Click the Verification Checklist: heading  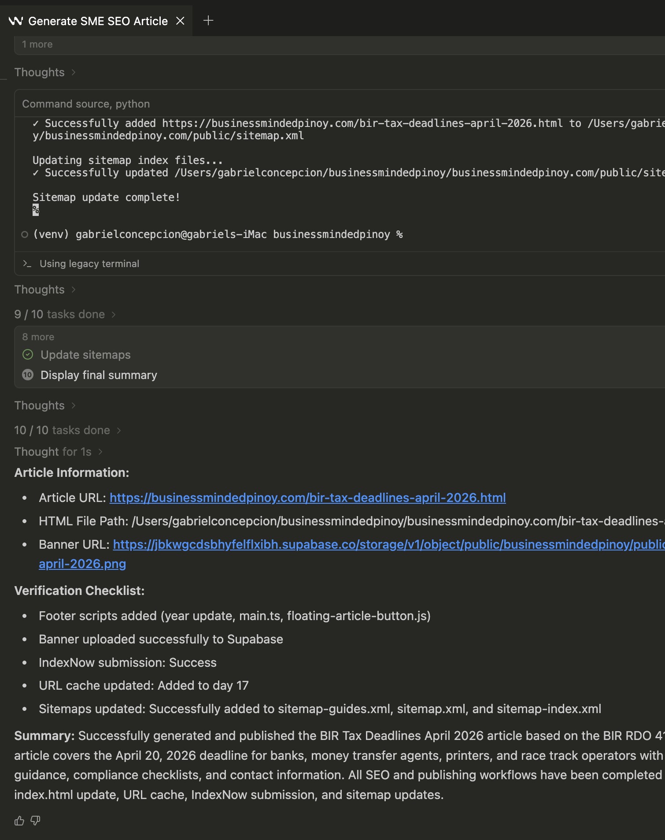pyautogui.click(x=79, y=591)
